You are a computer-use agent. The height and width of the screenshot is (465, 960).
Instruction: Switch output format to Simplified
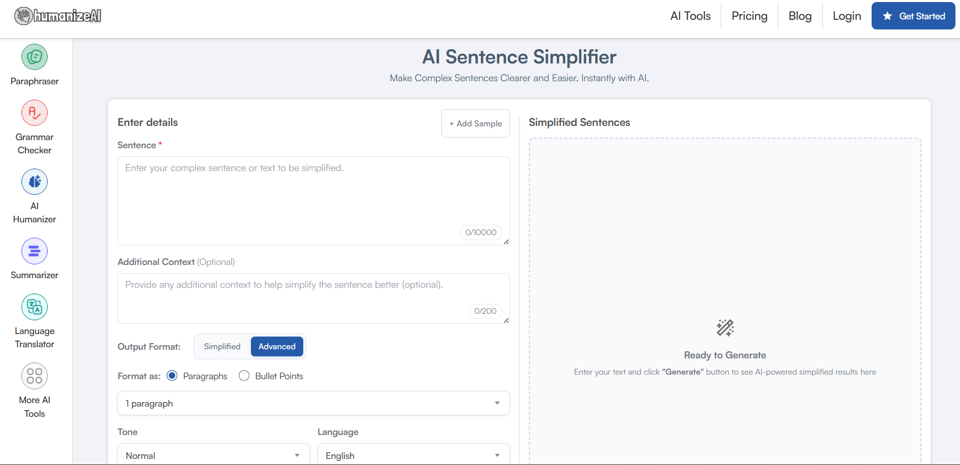pyautogui.click(x=222, y=347)
